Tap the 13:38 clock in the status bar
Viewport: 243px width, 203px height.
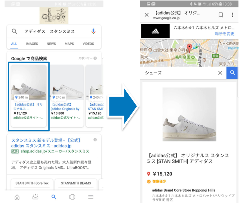click(x=227, y=4)
